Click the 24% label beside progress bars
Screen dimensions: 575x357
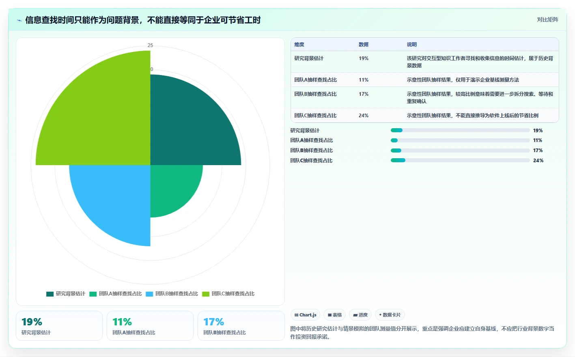tap(538, 161)
